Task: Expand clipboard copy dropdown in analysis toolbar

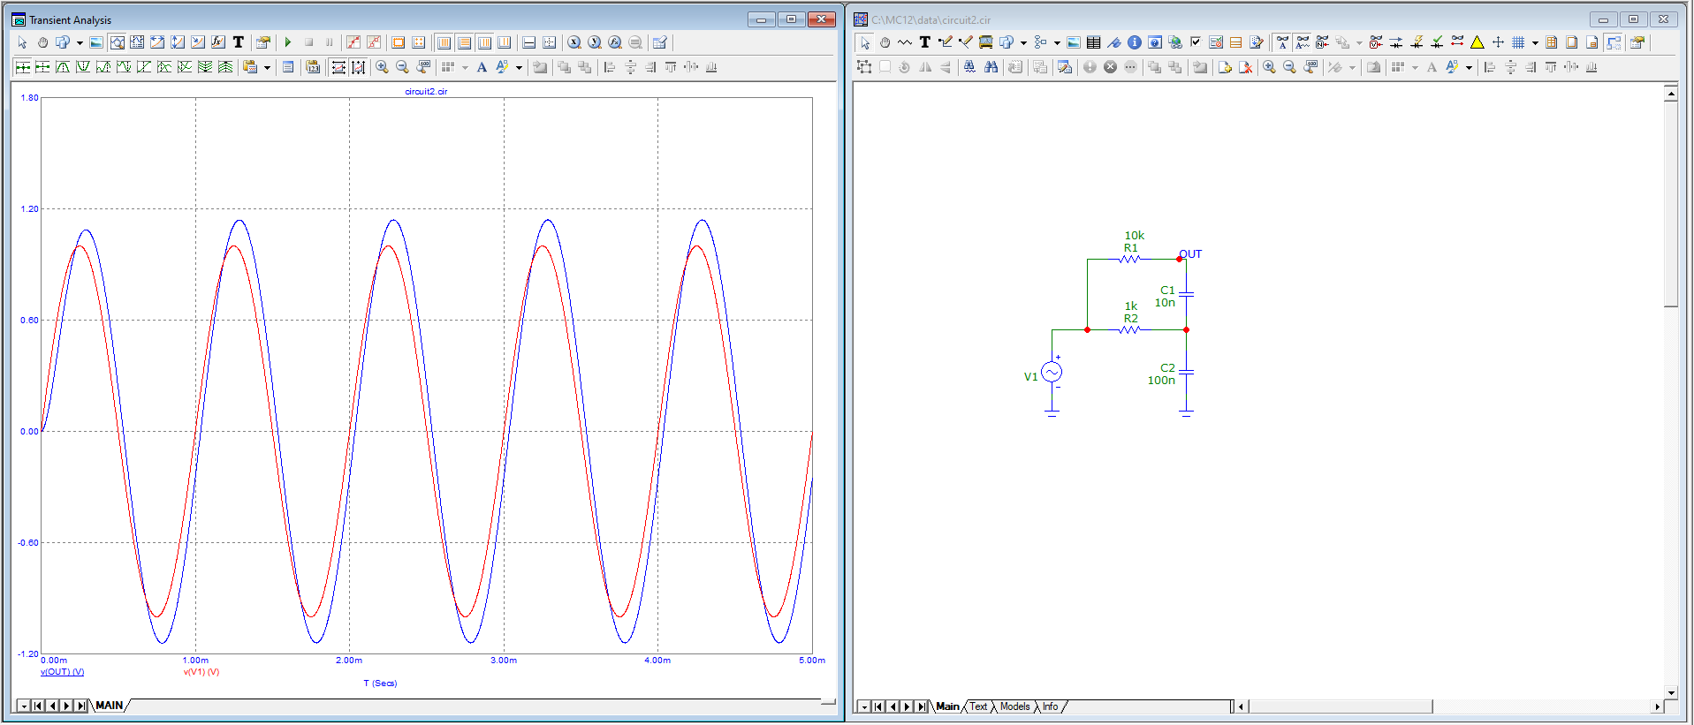Action: [267, 67]
